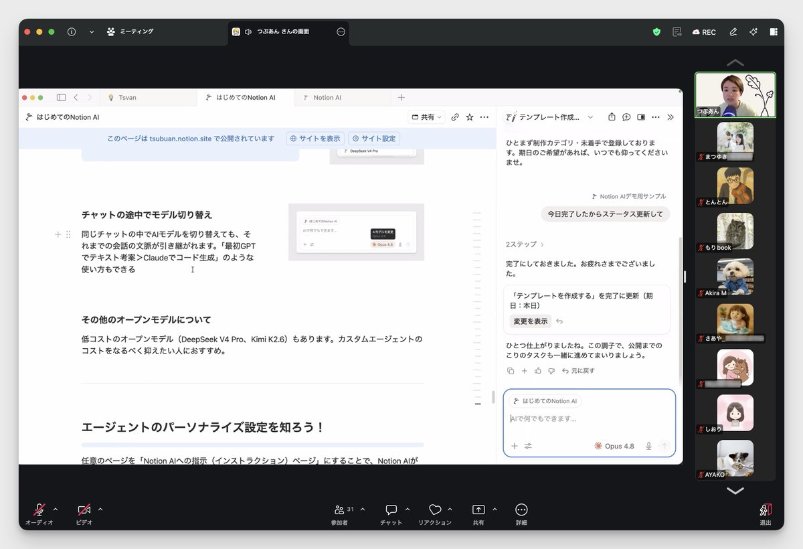Click the cloud REC recording indicator

click(704, 32)
